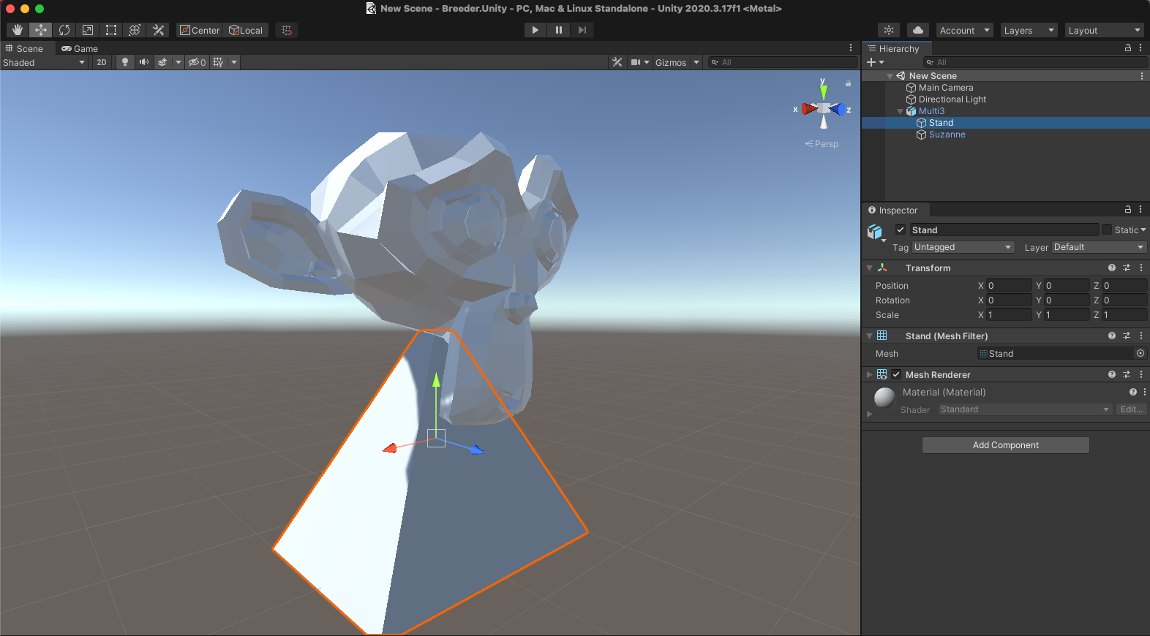Screen dimensions: 1150x636
Task: Disable the Mesh Renderer checkbox
Action: [896, 374]
